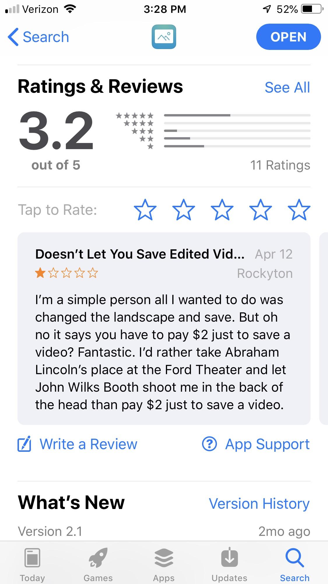Tap the Write a Review pencil icon
This screenshot has height=584, width=328.
point(24,444)
